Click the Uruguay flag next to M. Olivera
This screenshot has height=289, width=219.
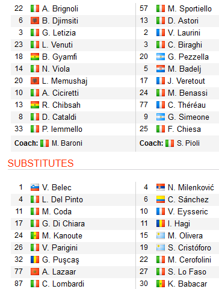(161, 235)
